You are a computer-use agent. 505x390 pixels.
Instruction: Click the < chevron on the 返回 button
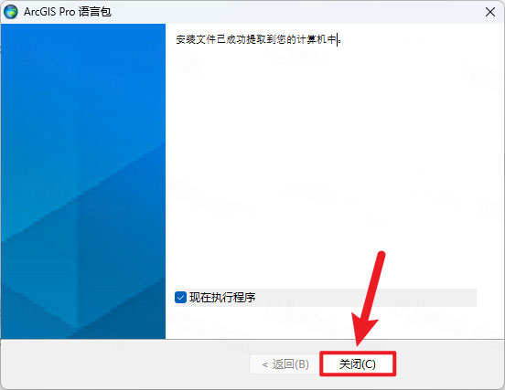(264, 365)
